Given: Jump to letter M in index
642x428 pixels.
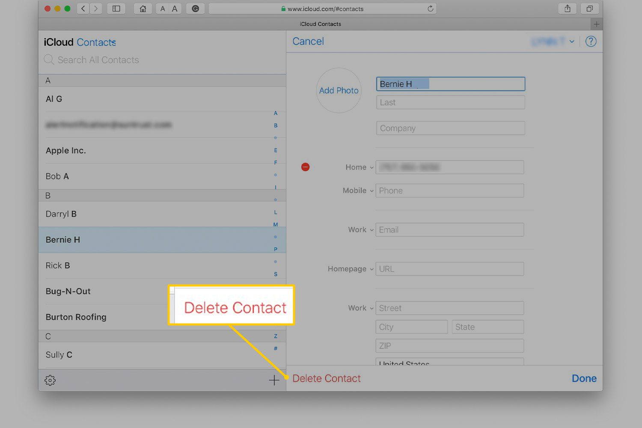Looking at the screenshot, I should point(276,225).
